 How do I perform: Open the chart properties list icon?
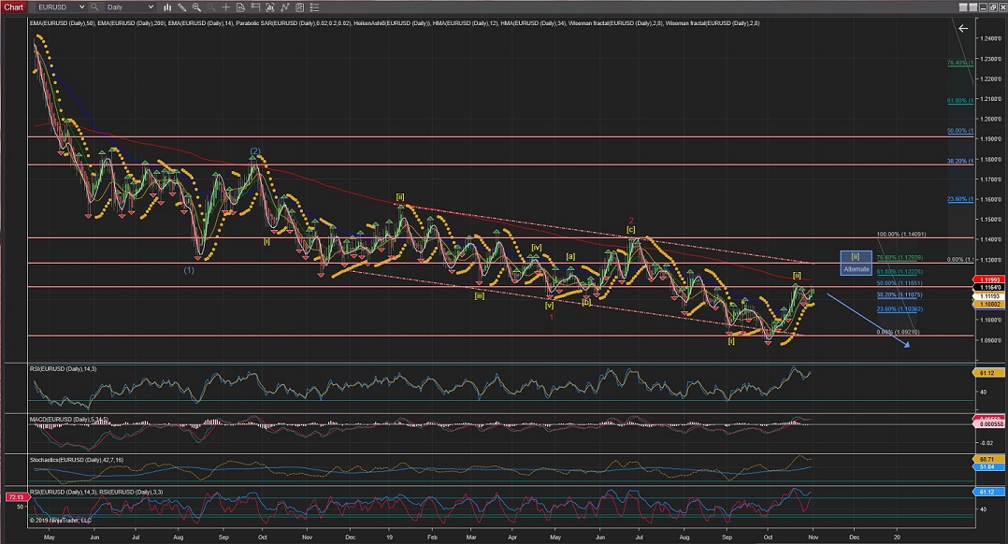point(314,7)
